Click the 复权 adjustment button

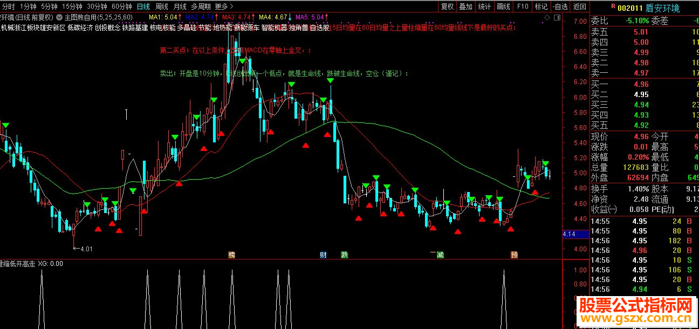coord(447,6)
